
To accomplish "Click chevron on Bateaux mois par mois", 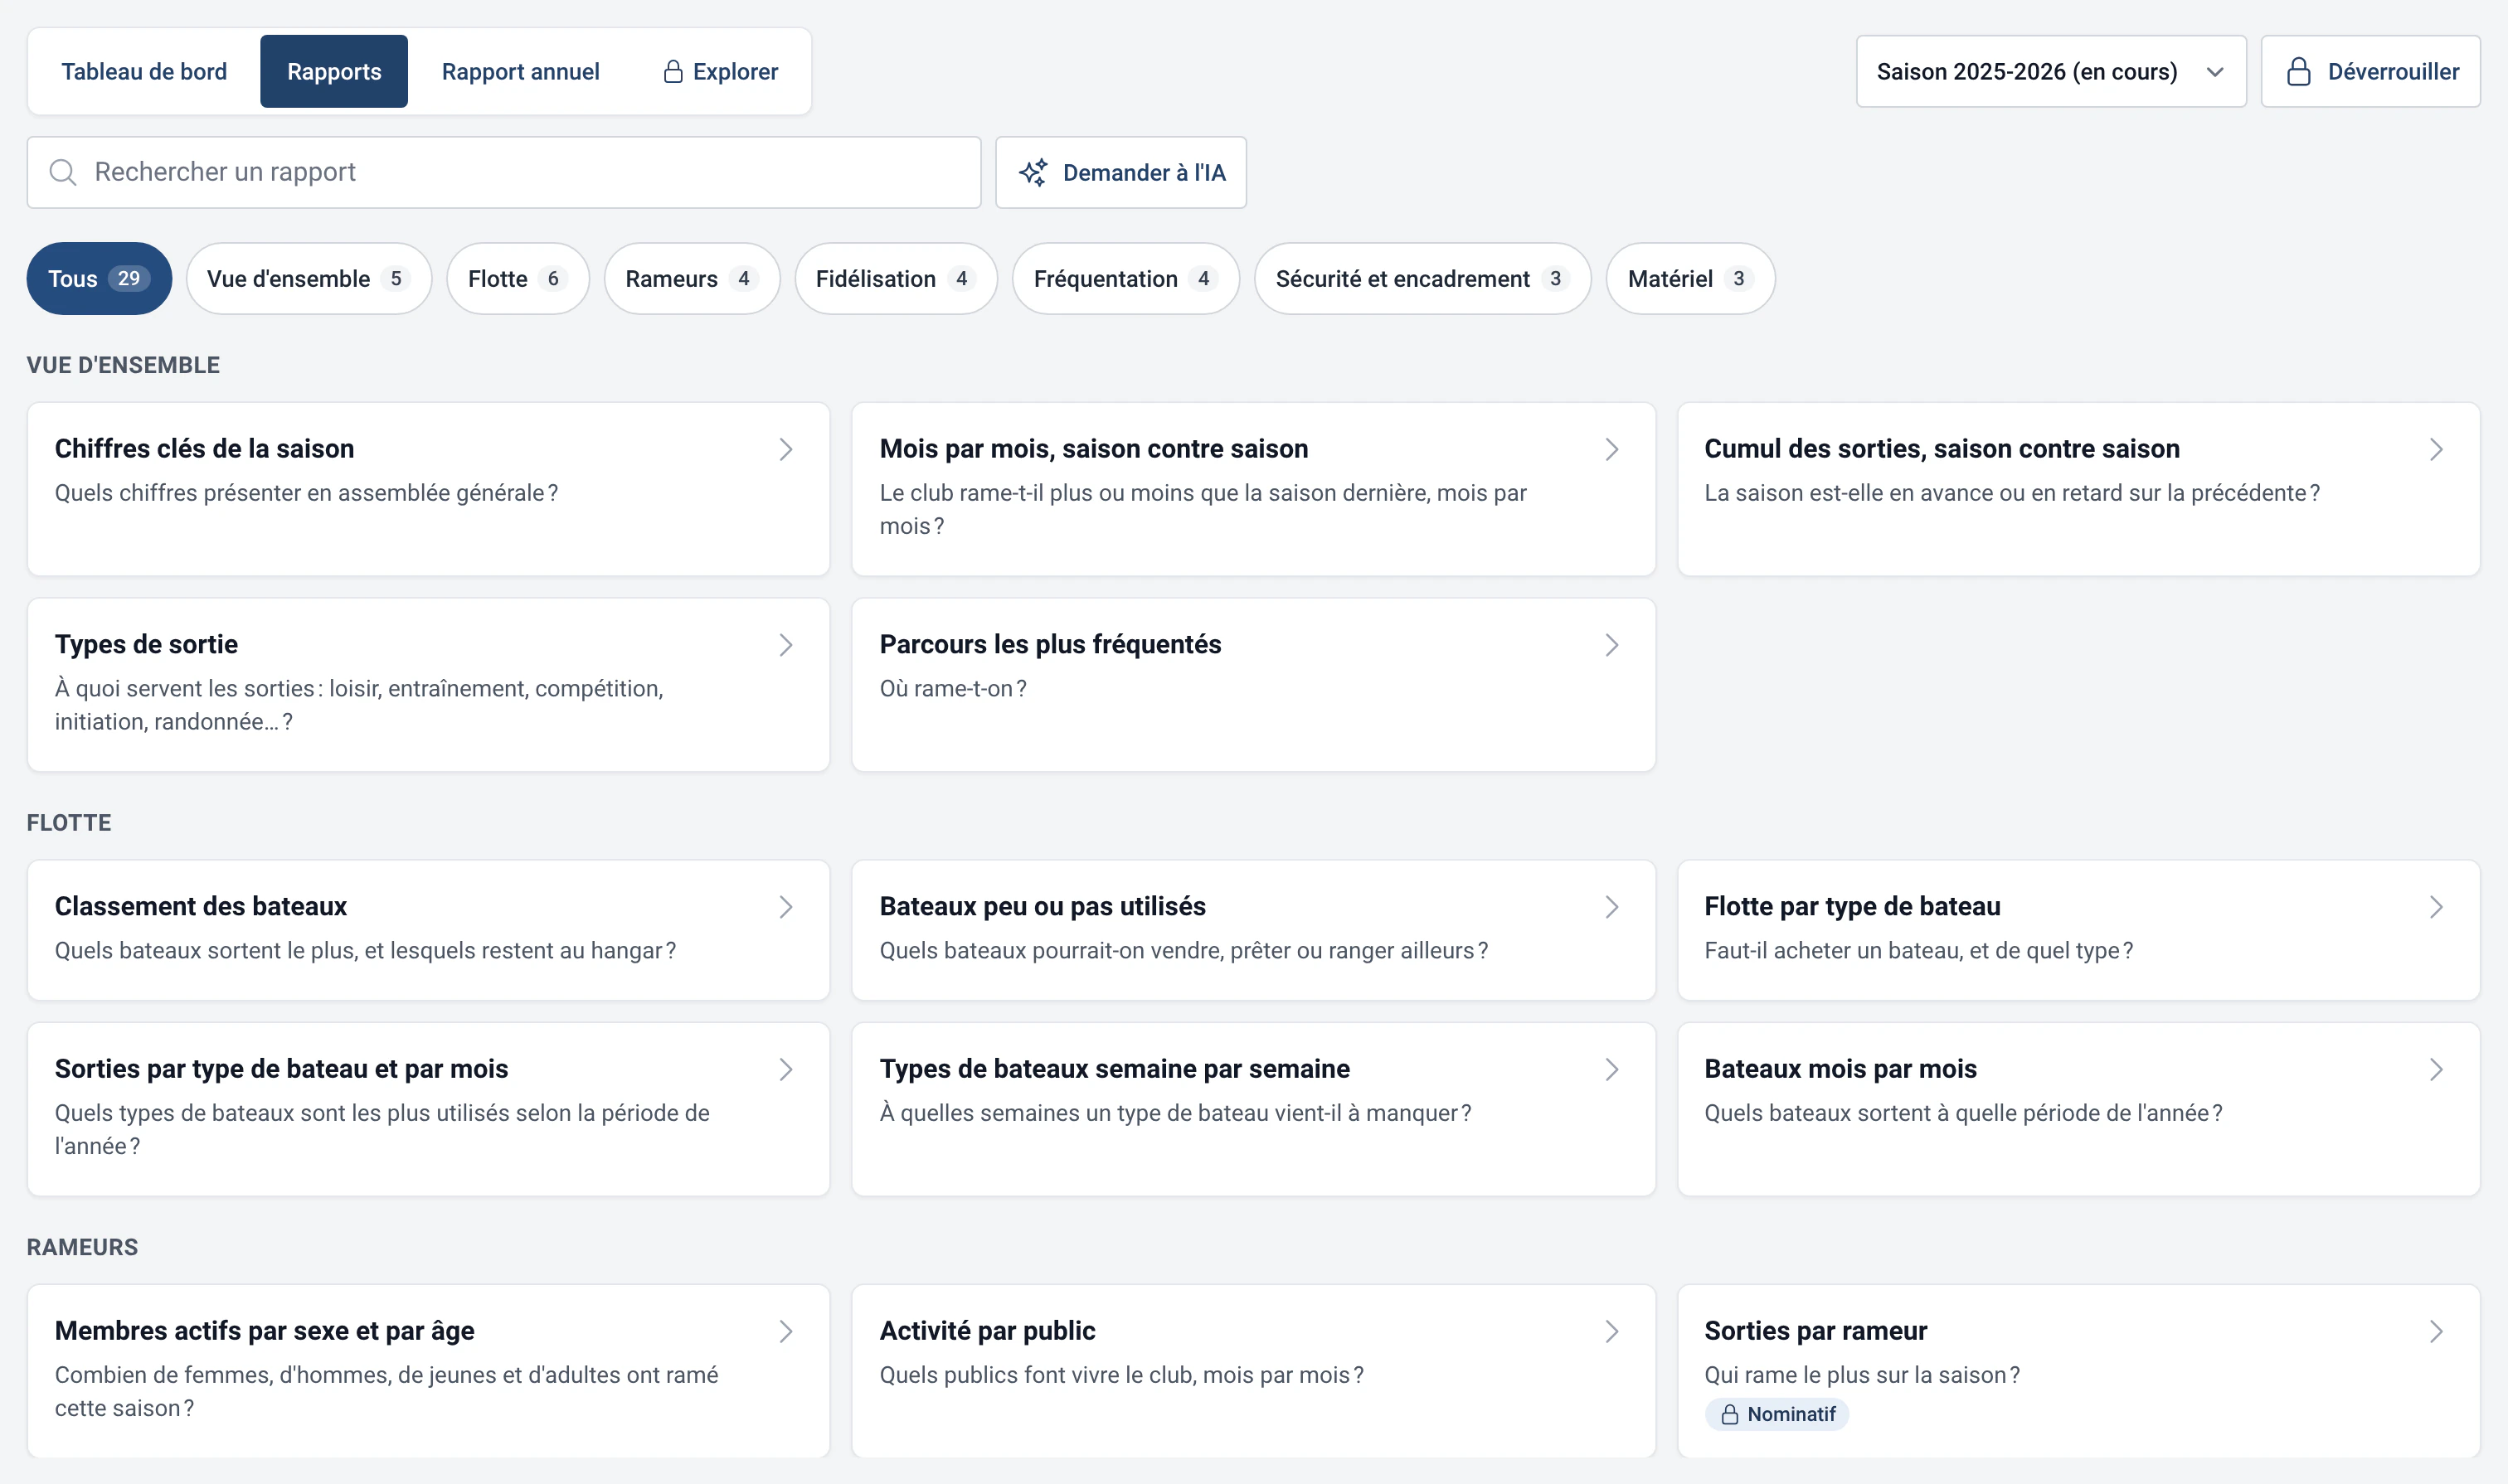I will [2436, 1069].
